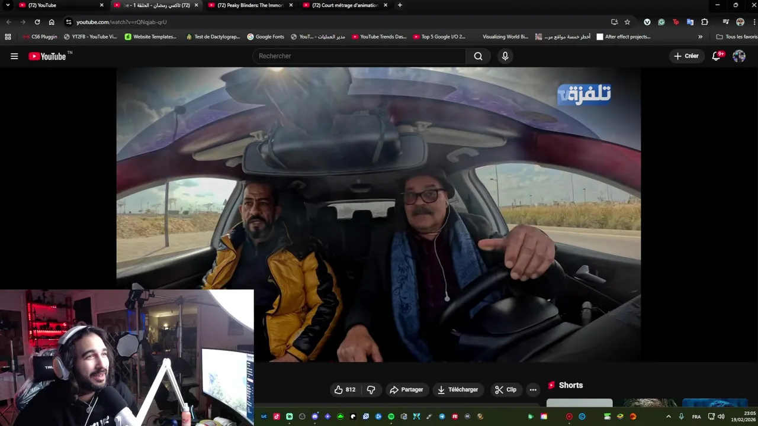Open volume control in system tray
Viewport: 758px width, 426px height.
point(721,417)
